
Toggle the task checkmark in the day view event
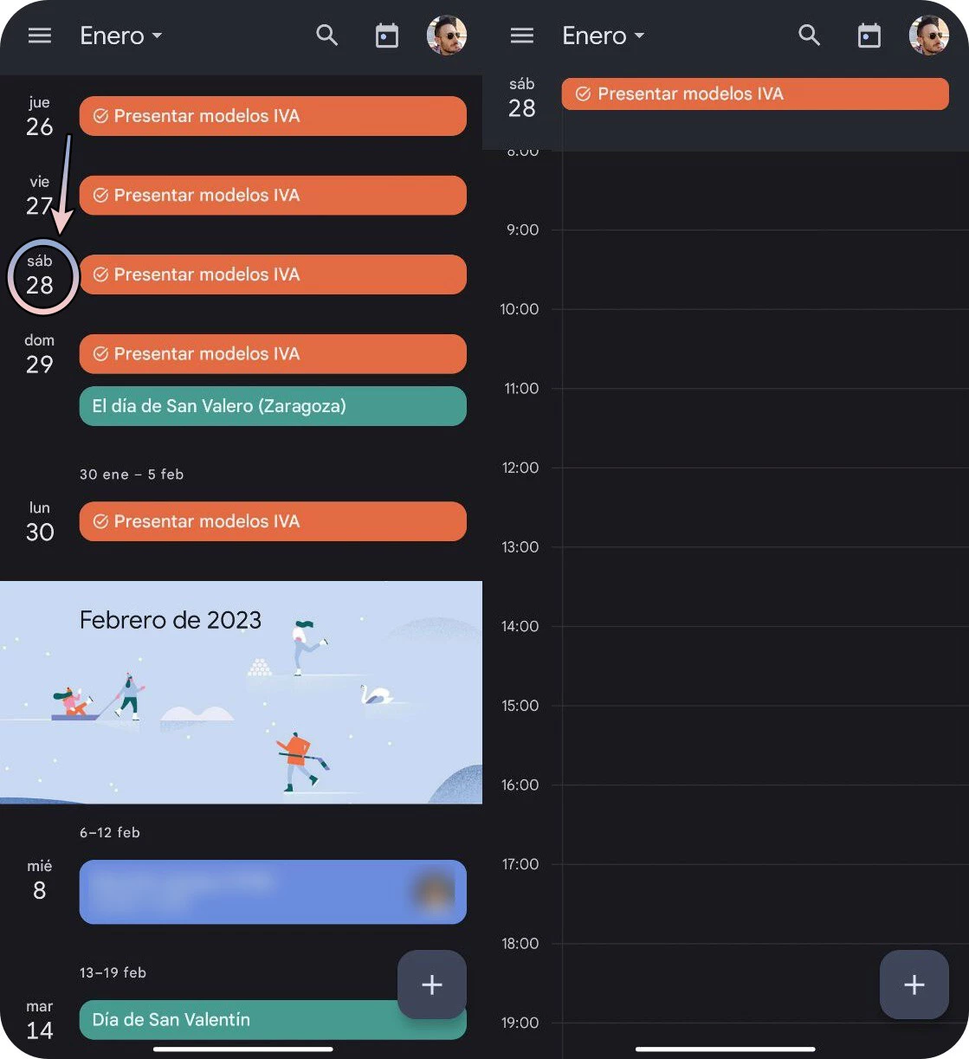(583, 94)
